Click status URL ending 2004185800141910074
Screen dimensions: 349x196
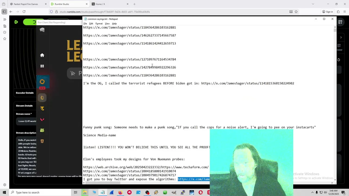pyautogui.click(x=130, y=171)
